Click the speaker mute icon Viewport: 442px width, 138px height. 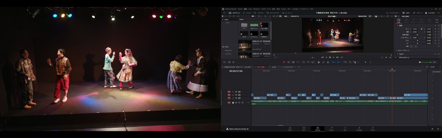[x=420, y=62]
